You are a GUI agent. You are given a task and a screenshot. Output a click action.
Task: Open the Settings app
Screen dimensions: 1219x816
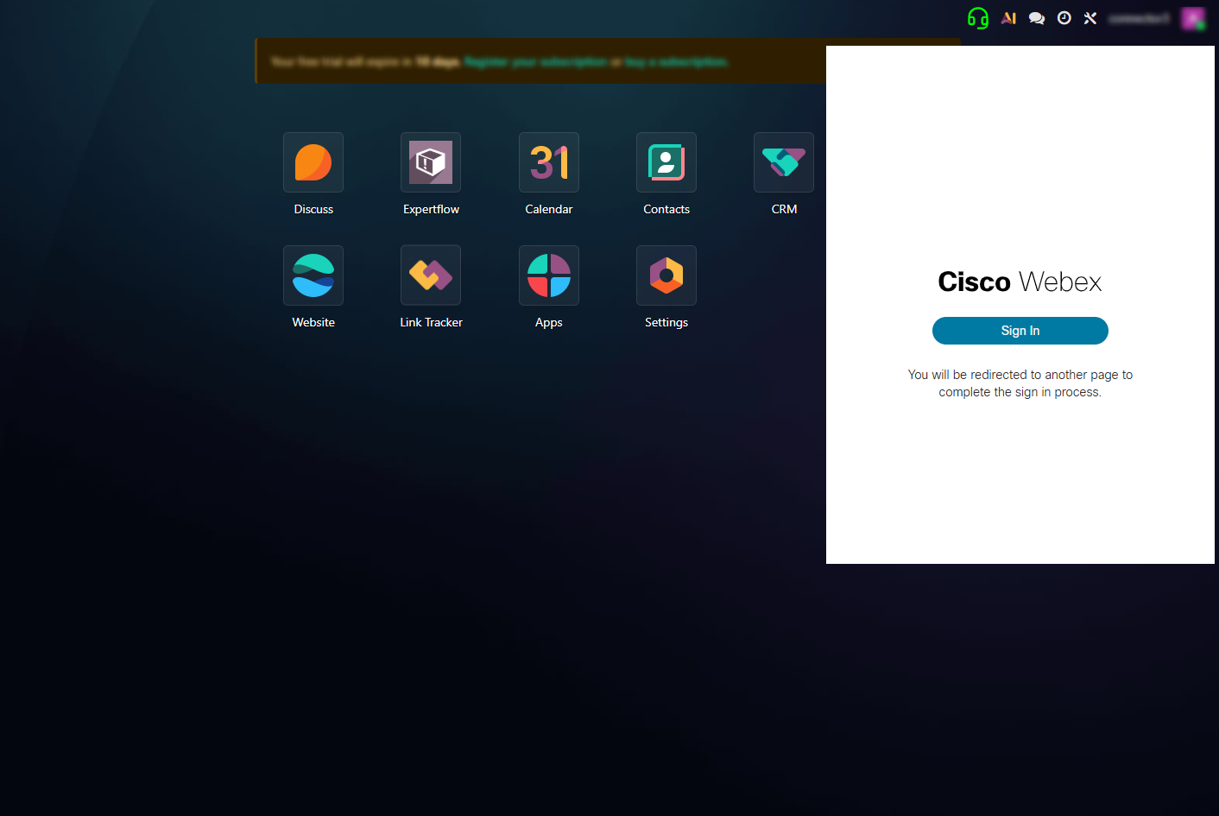[666, 275]
